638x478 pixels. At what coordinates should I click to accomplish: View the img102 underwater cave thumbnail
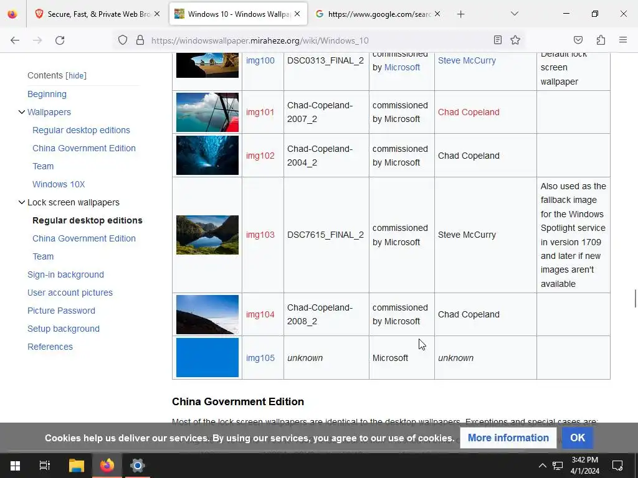click(x=207, y=155)
